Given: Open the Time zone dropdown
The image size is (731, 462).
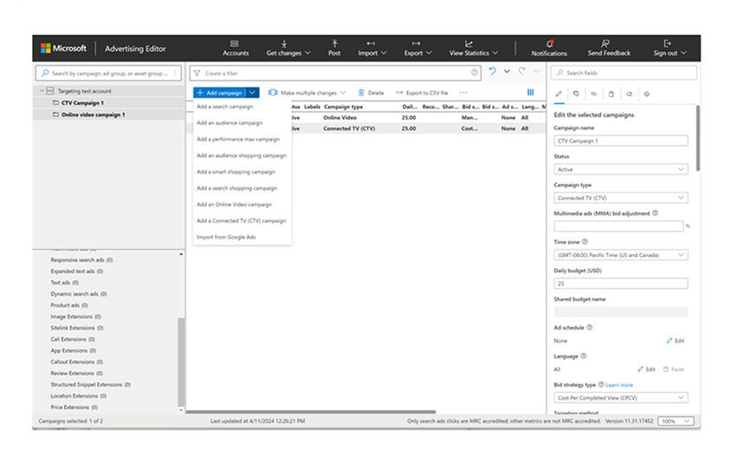Looking at the screenshot, I should coord(620,255).
